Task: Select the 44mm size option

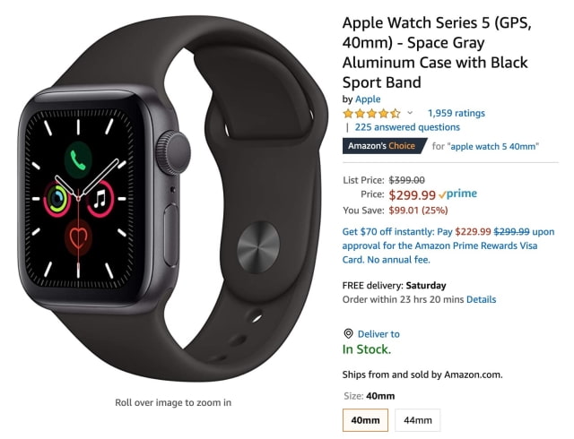Action: 418,420
